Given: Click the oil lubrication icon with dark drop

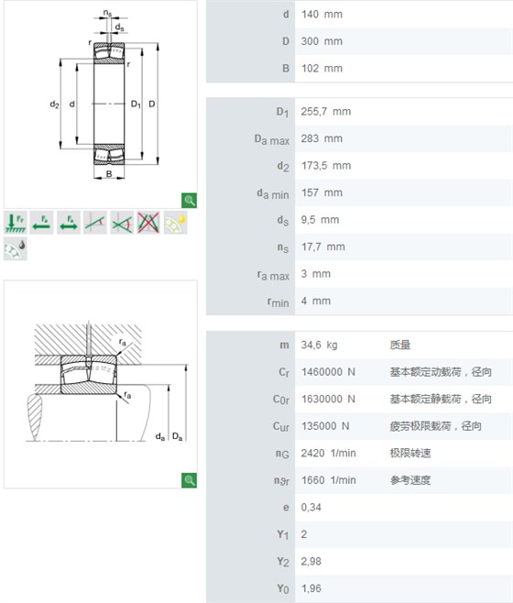Looking at the screenshot, I should (16, 249).
